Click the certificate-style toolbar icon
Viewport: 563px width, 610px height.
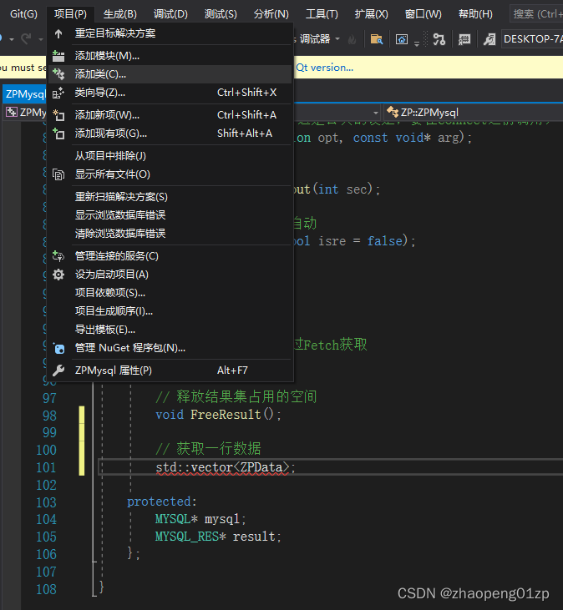coord(464,39)
